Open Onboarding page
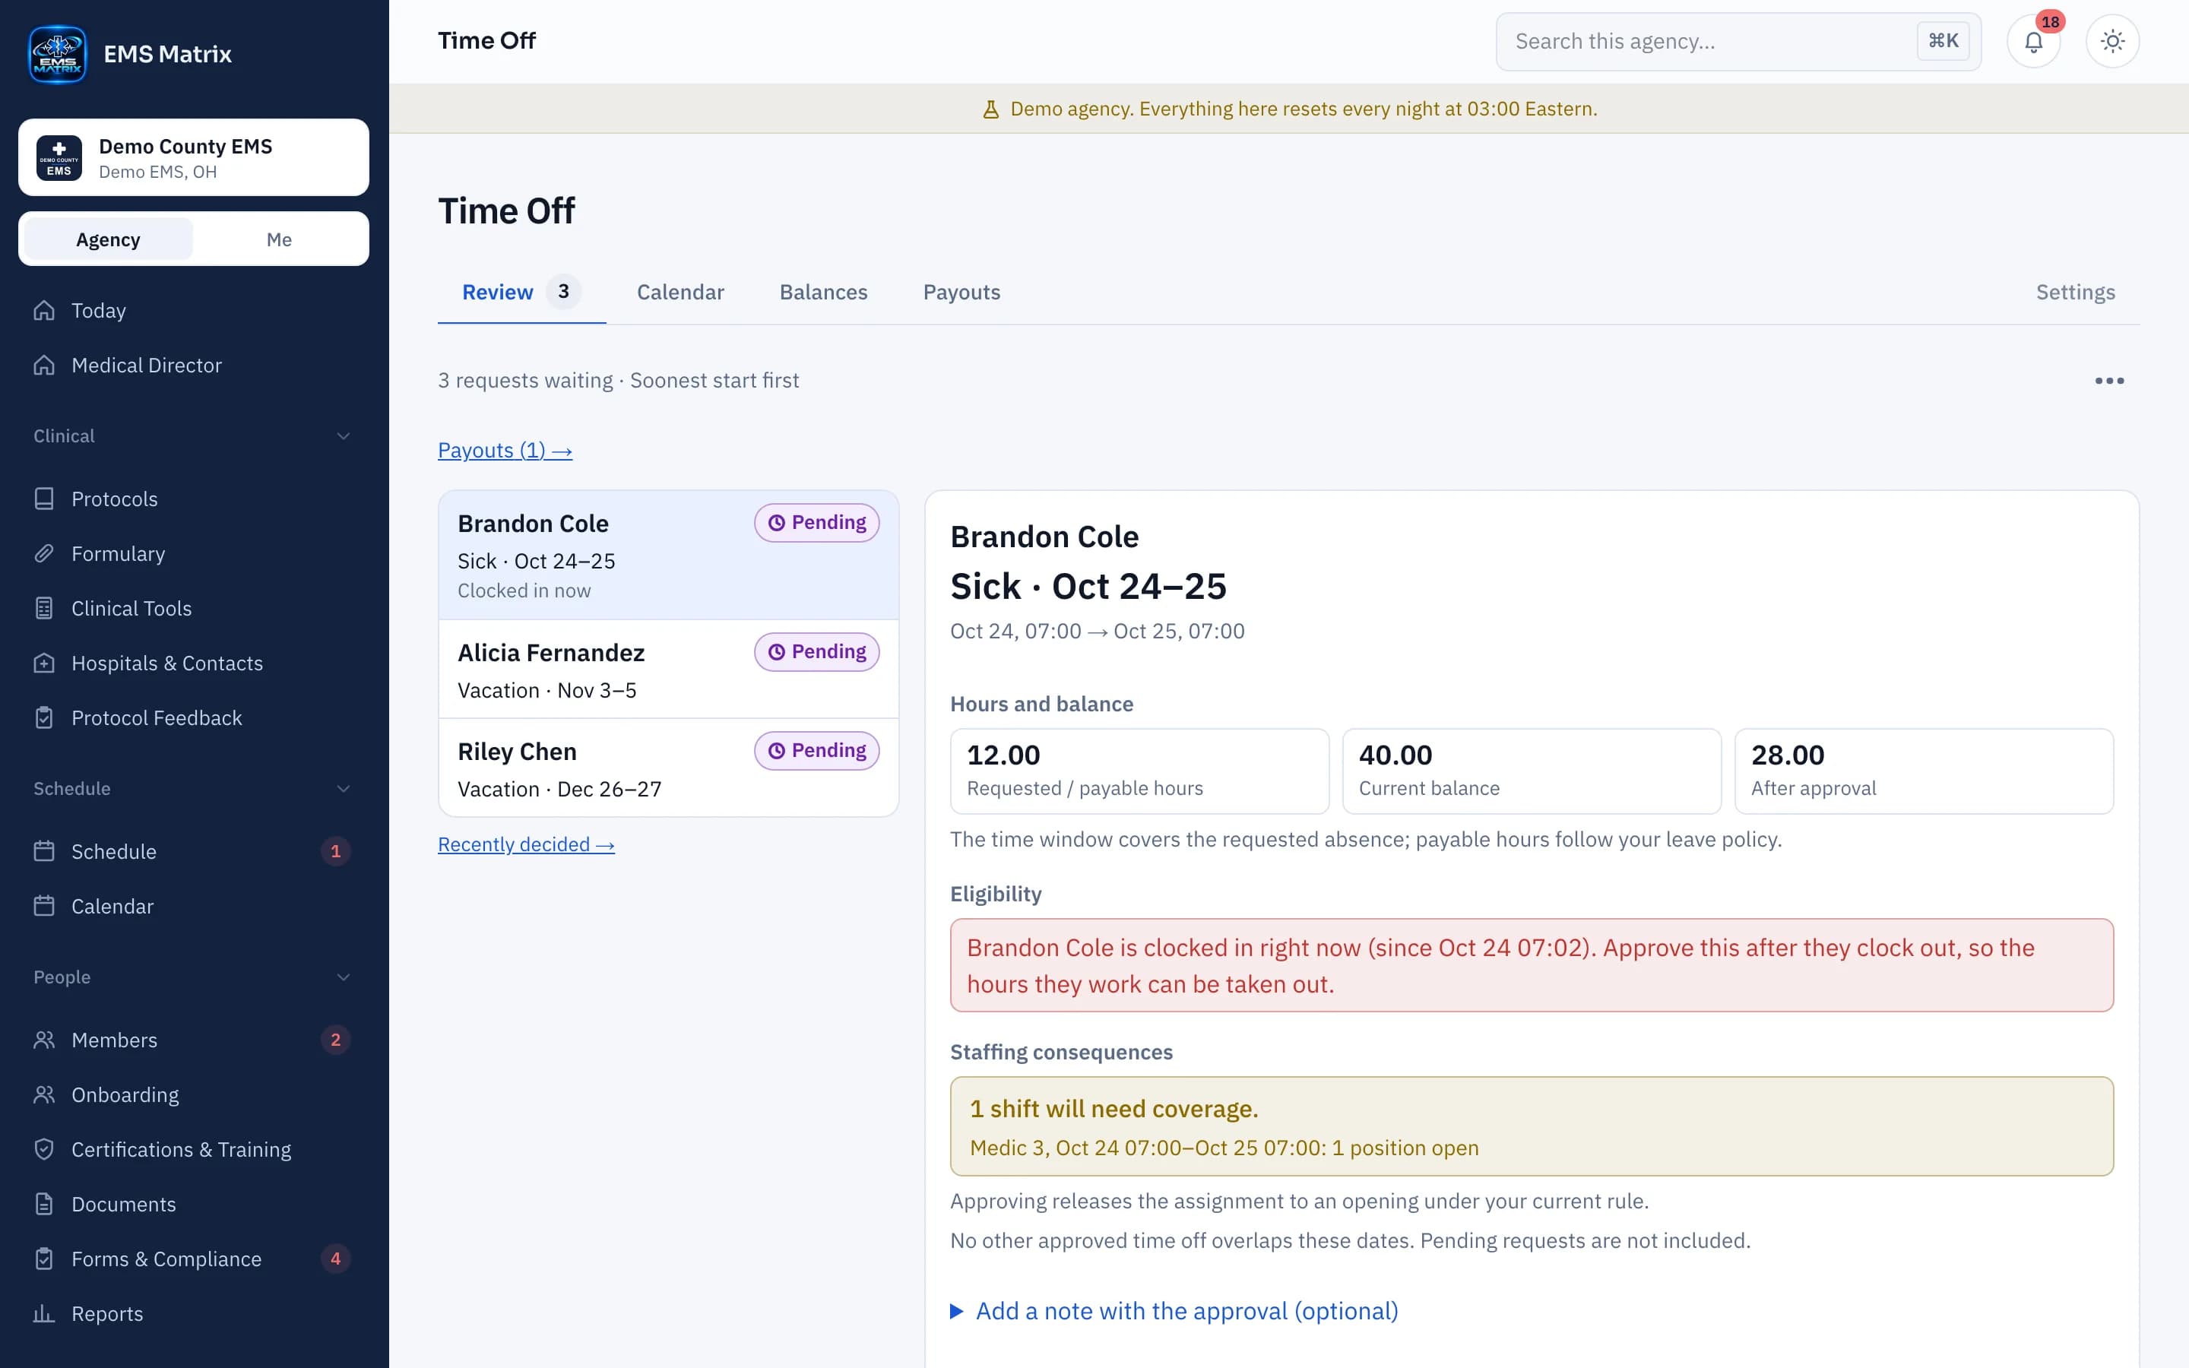Screen dimensions: 2189x1368 point(194,1094)
